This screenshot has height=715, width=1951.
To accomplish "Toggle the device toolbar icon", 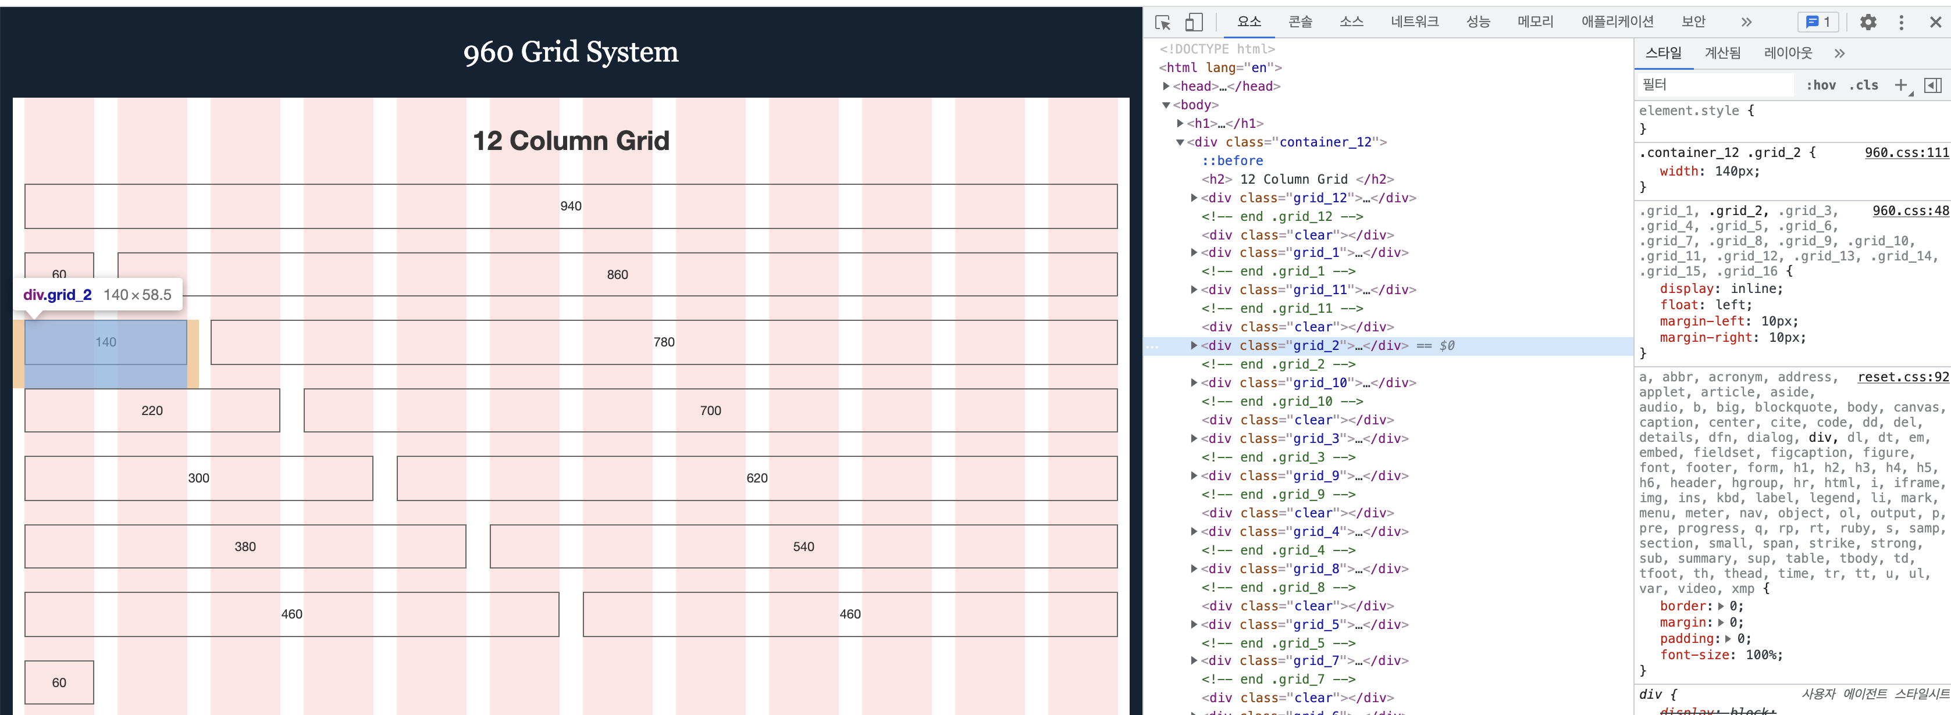I will pos(1194,23).
